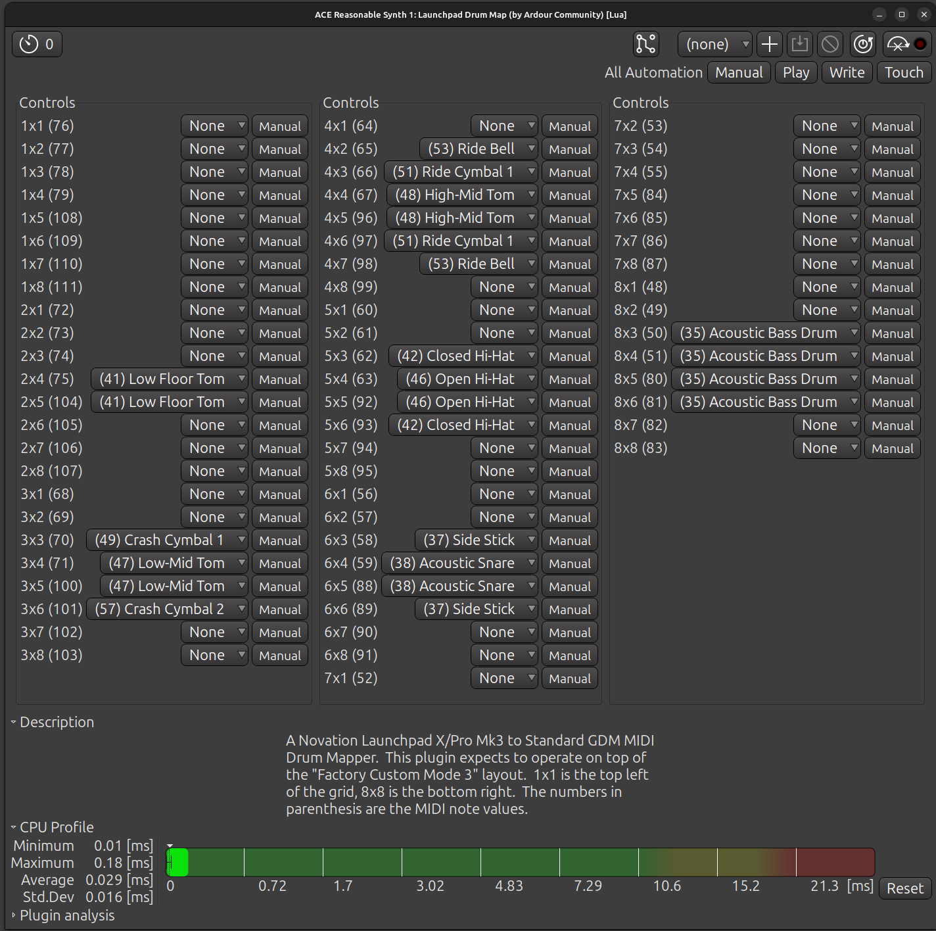Click the plus add preset icon

tap(769, 44)
